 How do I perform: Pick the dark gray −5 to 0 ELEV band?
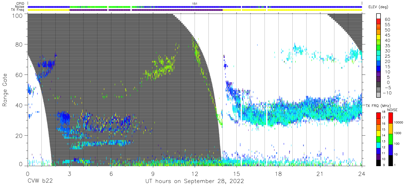click(379, 85)
